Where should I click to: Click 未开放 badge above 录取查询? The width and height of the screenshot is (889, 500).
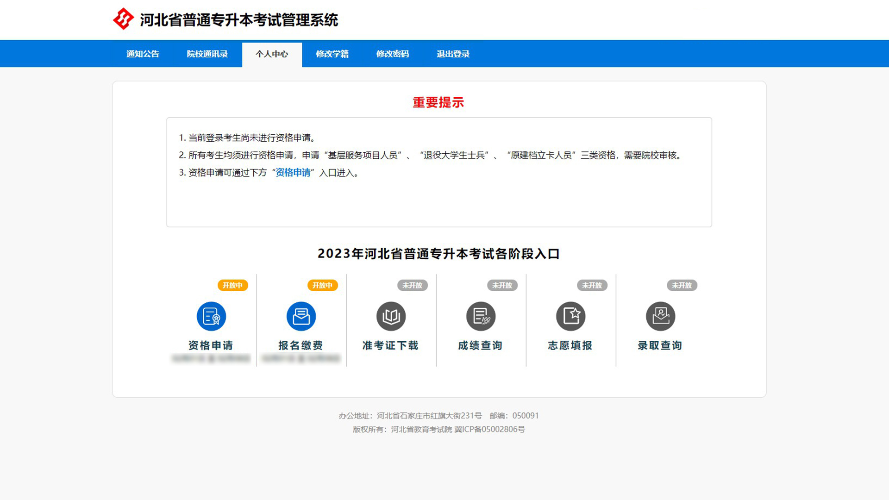682,285
